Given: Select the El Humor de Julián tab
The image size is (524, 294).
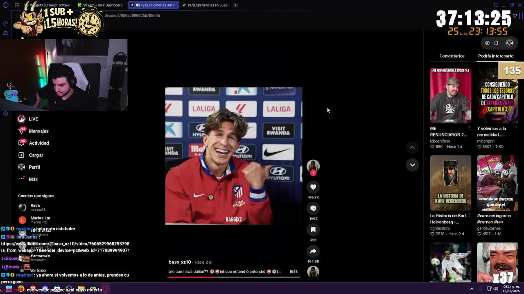Looking at the screenshot, I should [154, 5].
